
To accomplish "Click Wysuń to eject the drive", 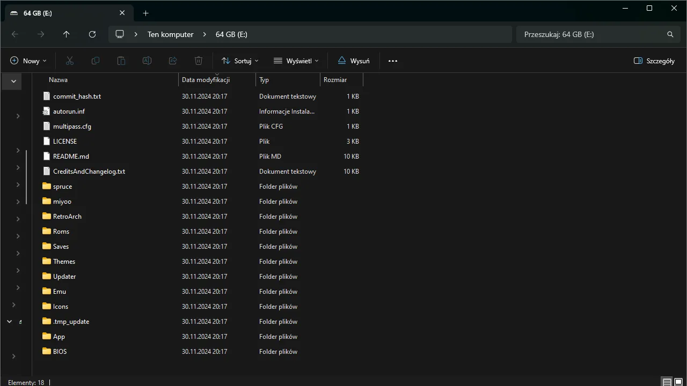I will pyautogui.click(x=354, y=61).
